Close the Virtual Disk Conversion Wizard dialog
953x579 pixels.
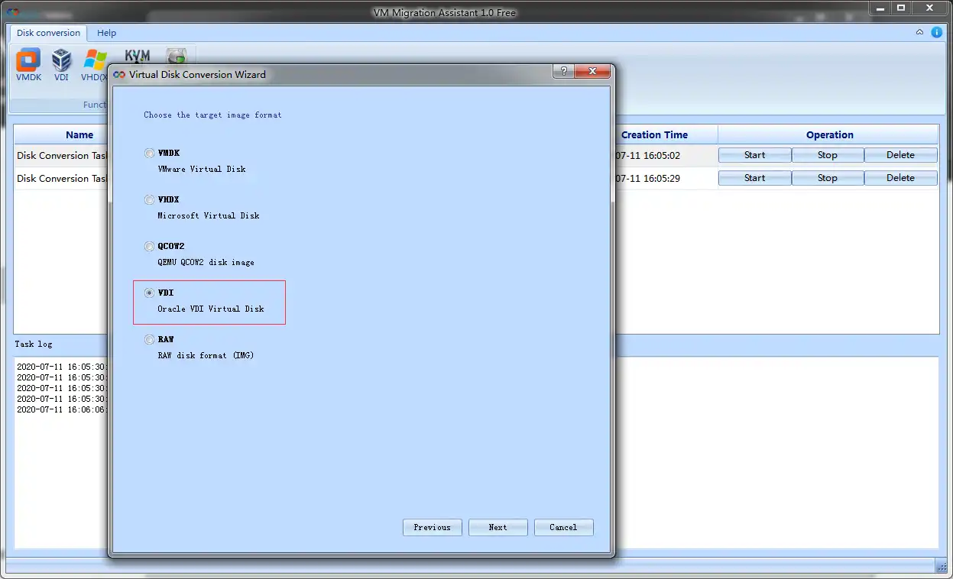592,71
